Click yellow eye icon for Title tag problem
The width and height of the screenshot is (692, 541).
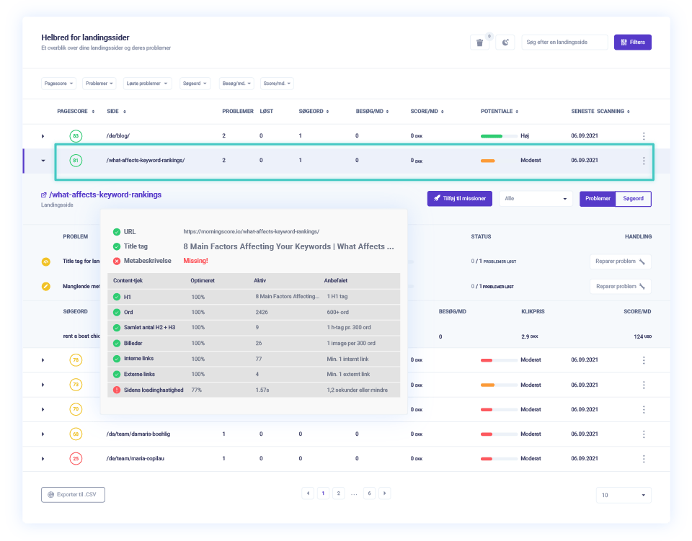(46, 262)
